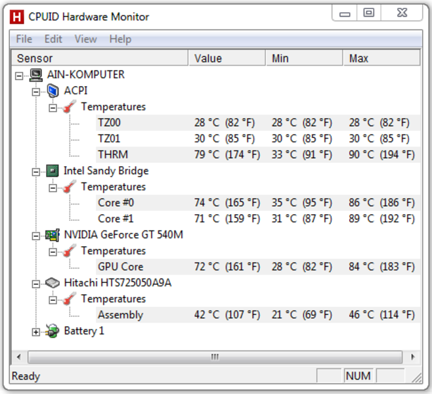Select the AIN-KOMPUTER label
This screenshot has height=394, width=432.
pyautogui.click(x=86, y=75)
